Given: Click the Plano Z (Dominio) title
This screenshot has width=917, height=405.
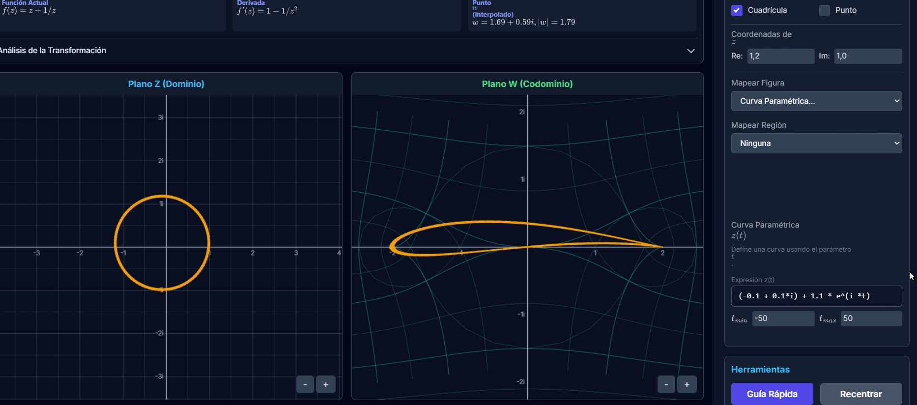Looking at the screenshot, I should [166, 84].
